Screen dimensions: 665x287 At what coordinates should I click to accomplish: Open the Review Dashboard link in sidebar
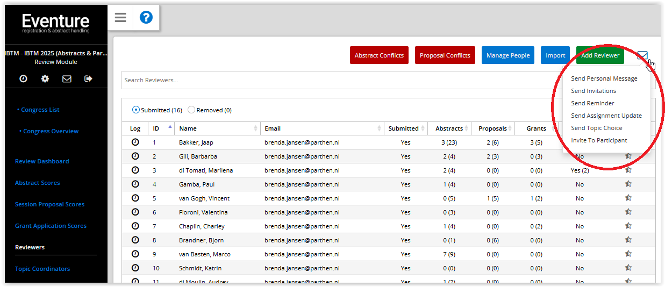(42, 161)
